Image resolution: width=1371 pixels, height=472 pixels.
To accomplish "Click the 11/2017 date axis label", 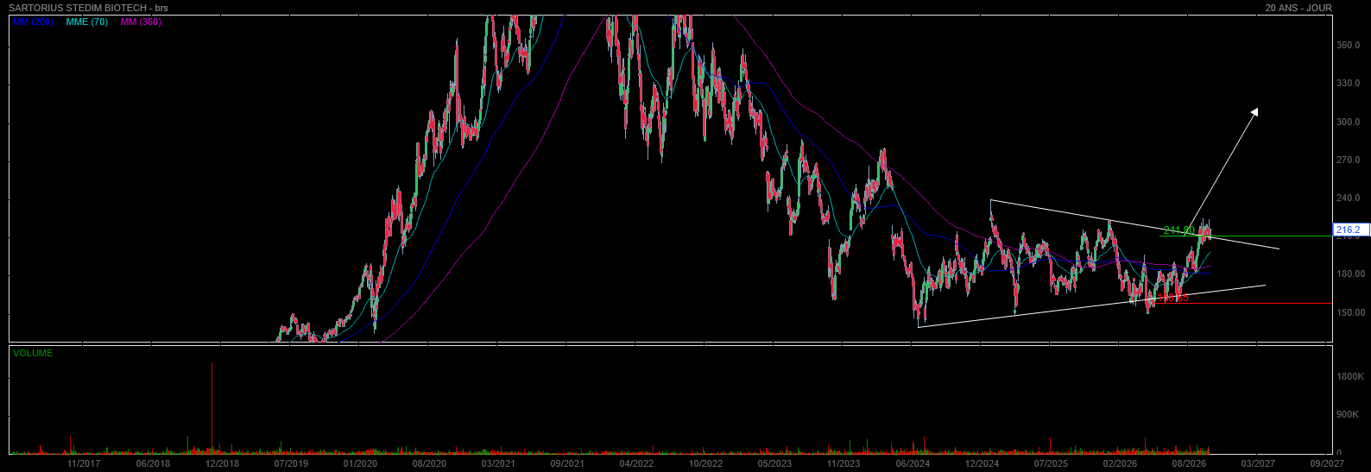I will point(84,463).
